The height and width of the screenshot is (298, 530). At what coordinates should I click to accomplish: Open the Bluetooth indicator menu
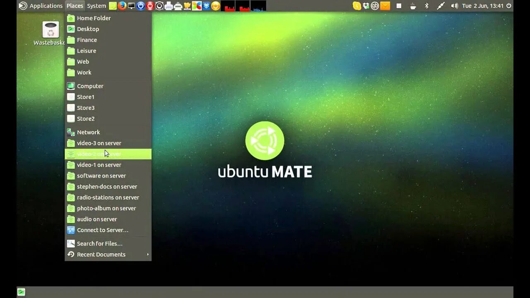pyautogui.click(x=426, y=6)
